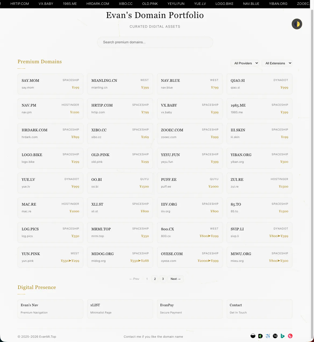Open the Evan's Nav card

click(50, 309)
